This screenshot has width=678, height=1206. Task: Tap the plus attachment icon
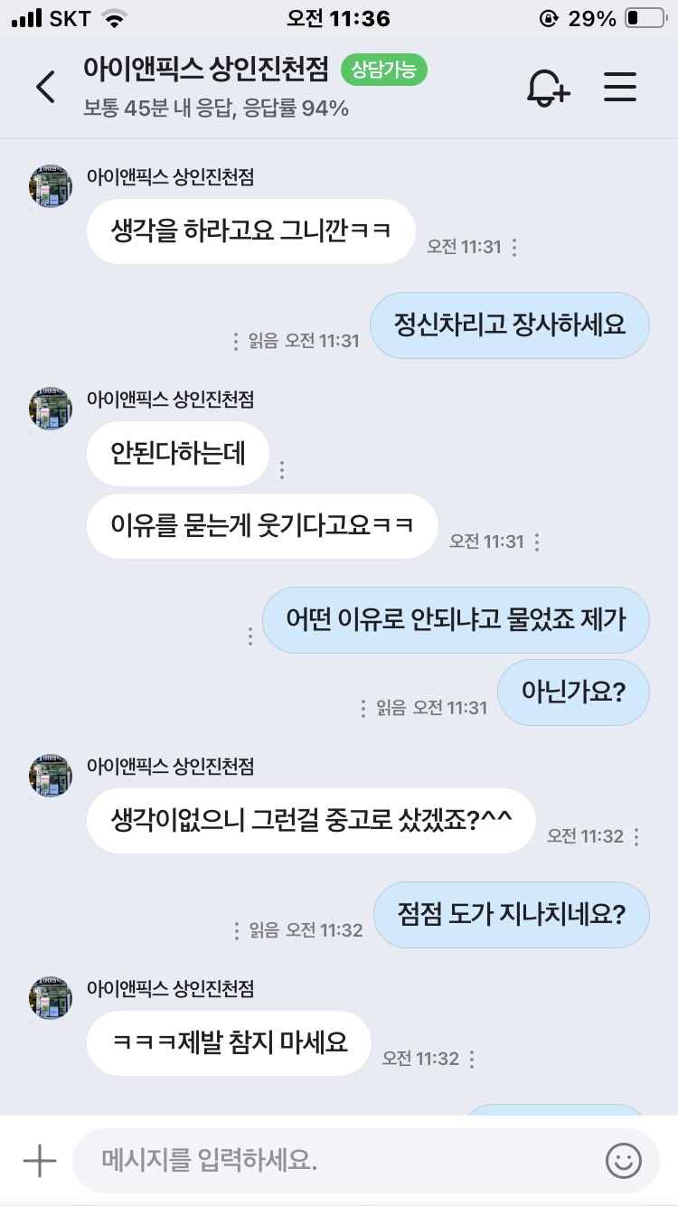click(39, 1161)
